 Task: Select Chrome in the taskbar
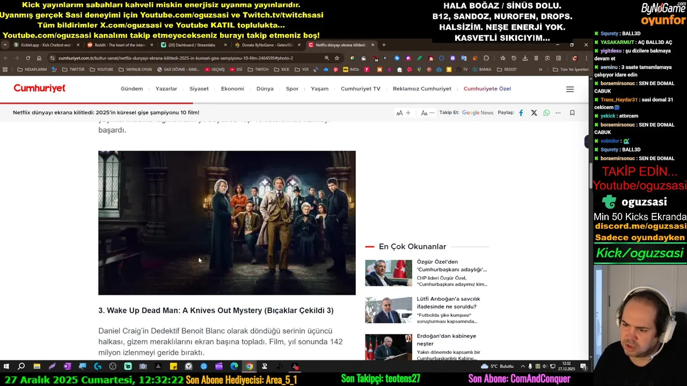[x=249, y=367]
